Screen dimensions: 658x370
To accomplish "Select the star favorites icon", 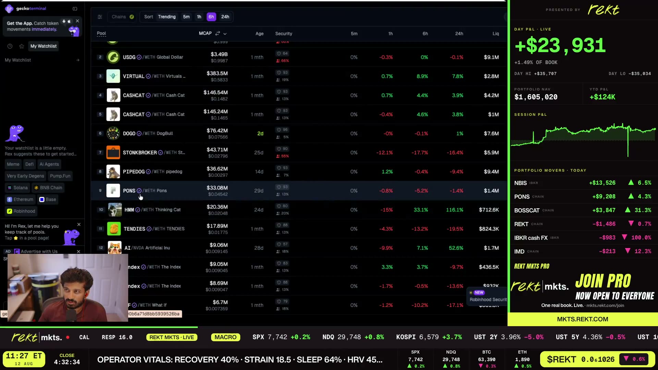I will (22, 46).
